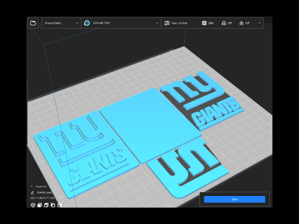299x224 pixels.
Task: Click the blue Slice button
Action: [x=234, y=199]
